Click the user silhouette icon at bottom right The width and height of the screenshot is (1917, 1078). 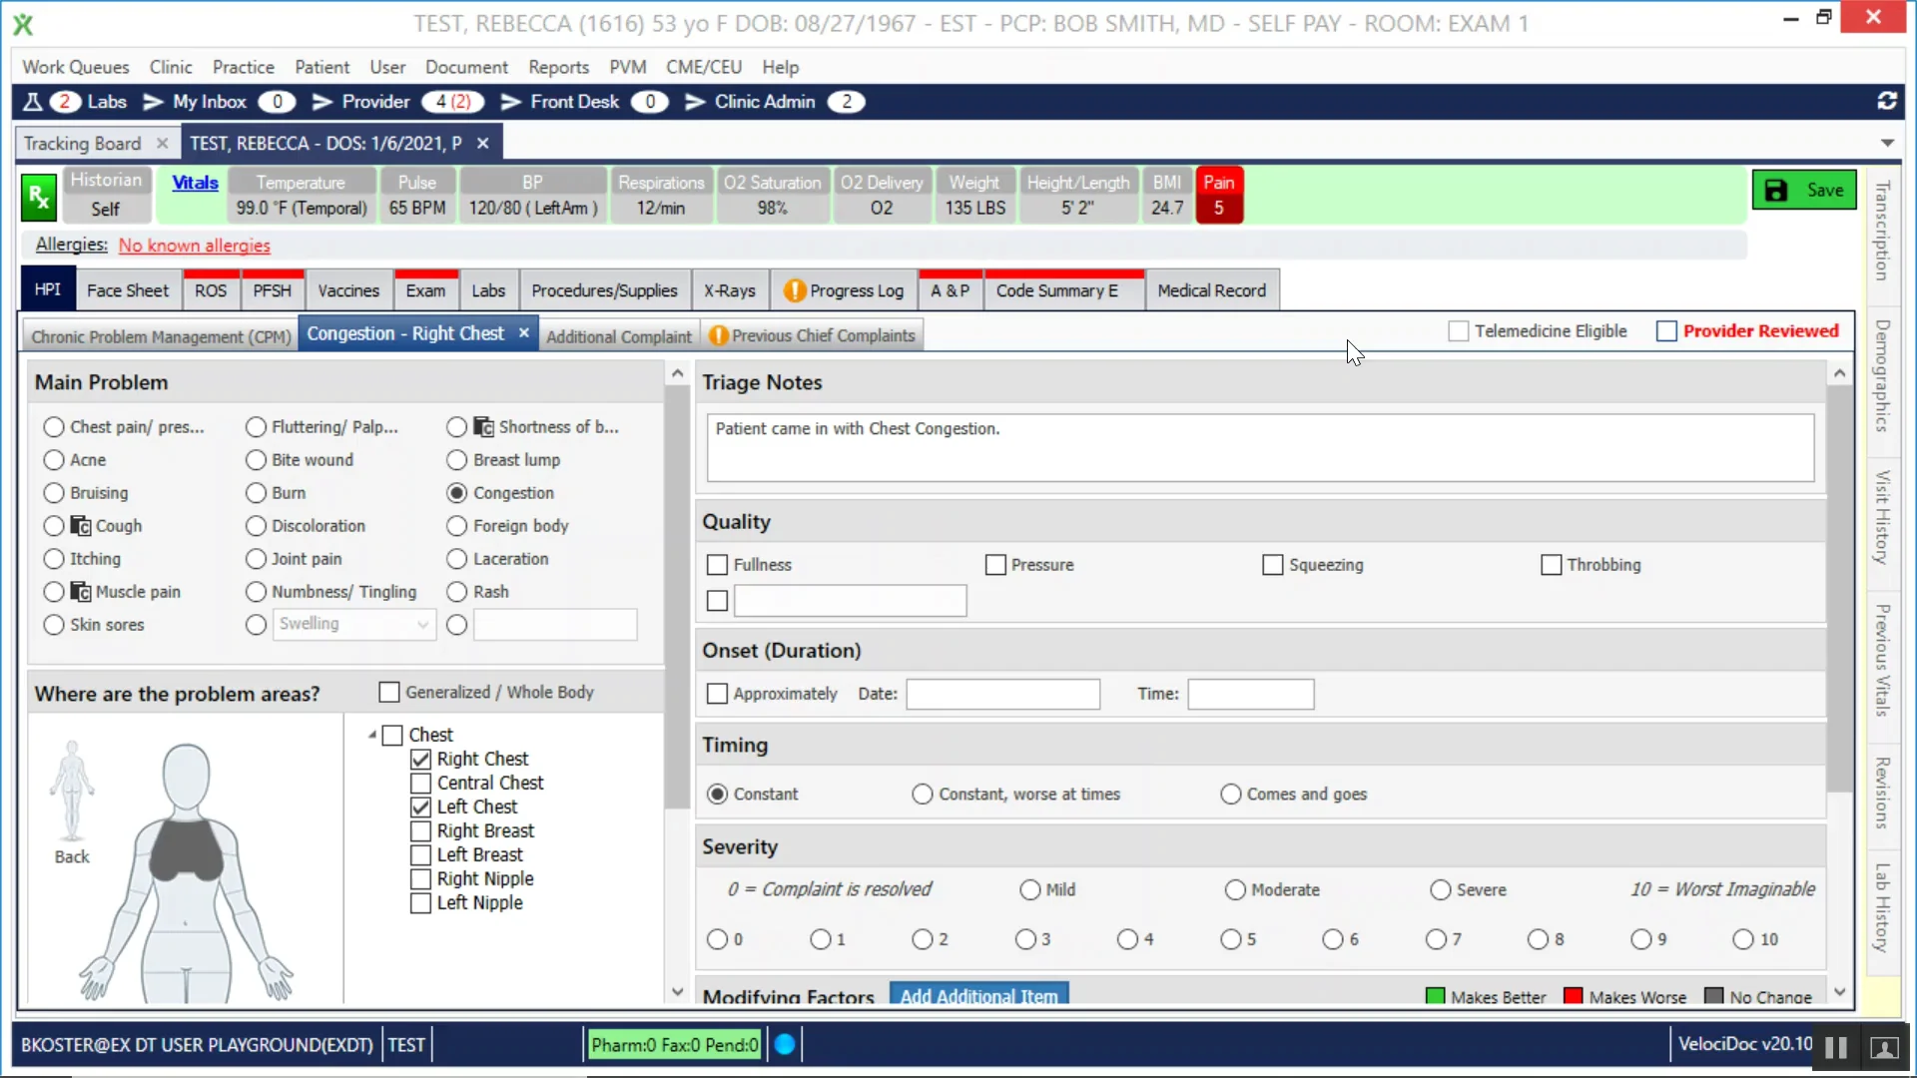[x=1883, y=1049]
